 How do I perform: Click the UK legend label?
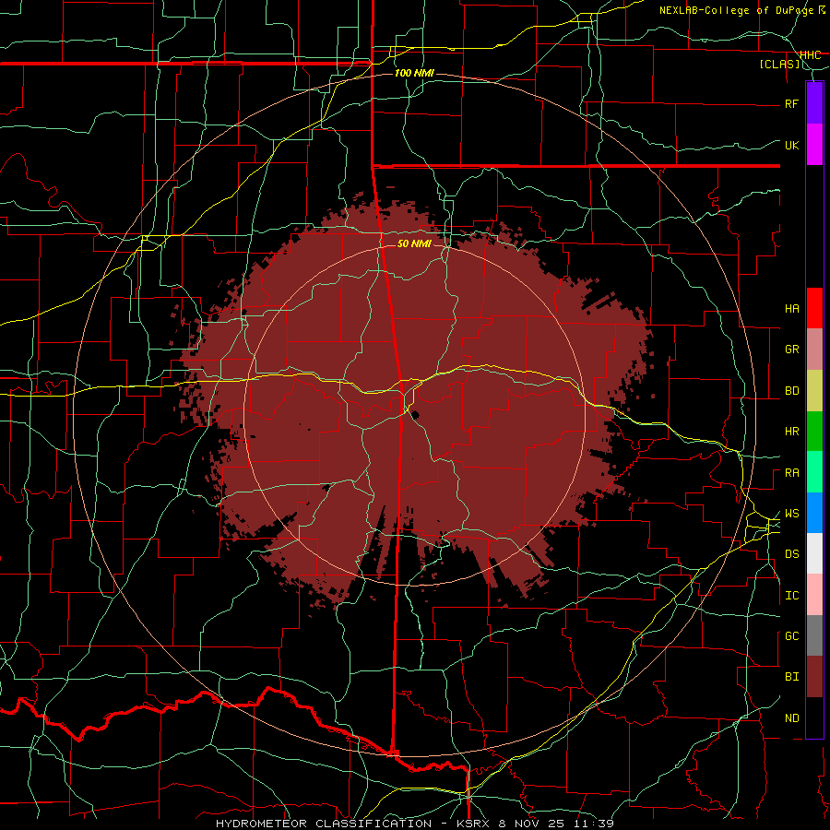[791, 145]
